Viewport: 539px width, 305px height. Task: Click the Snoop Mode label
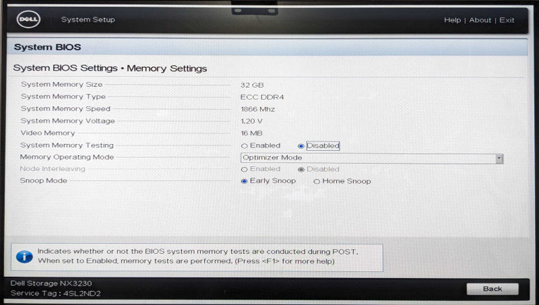click(43, 180)
